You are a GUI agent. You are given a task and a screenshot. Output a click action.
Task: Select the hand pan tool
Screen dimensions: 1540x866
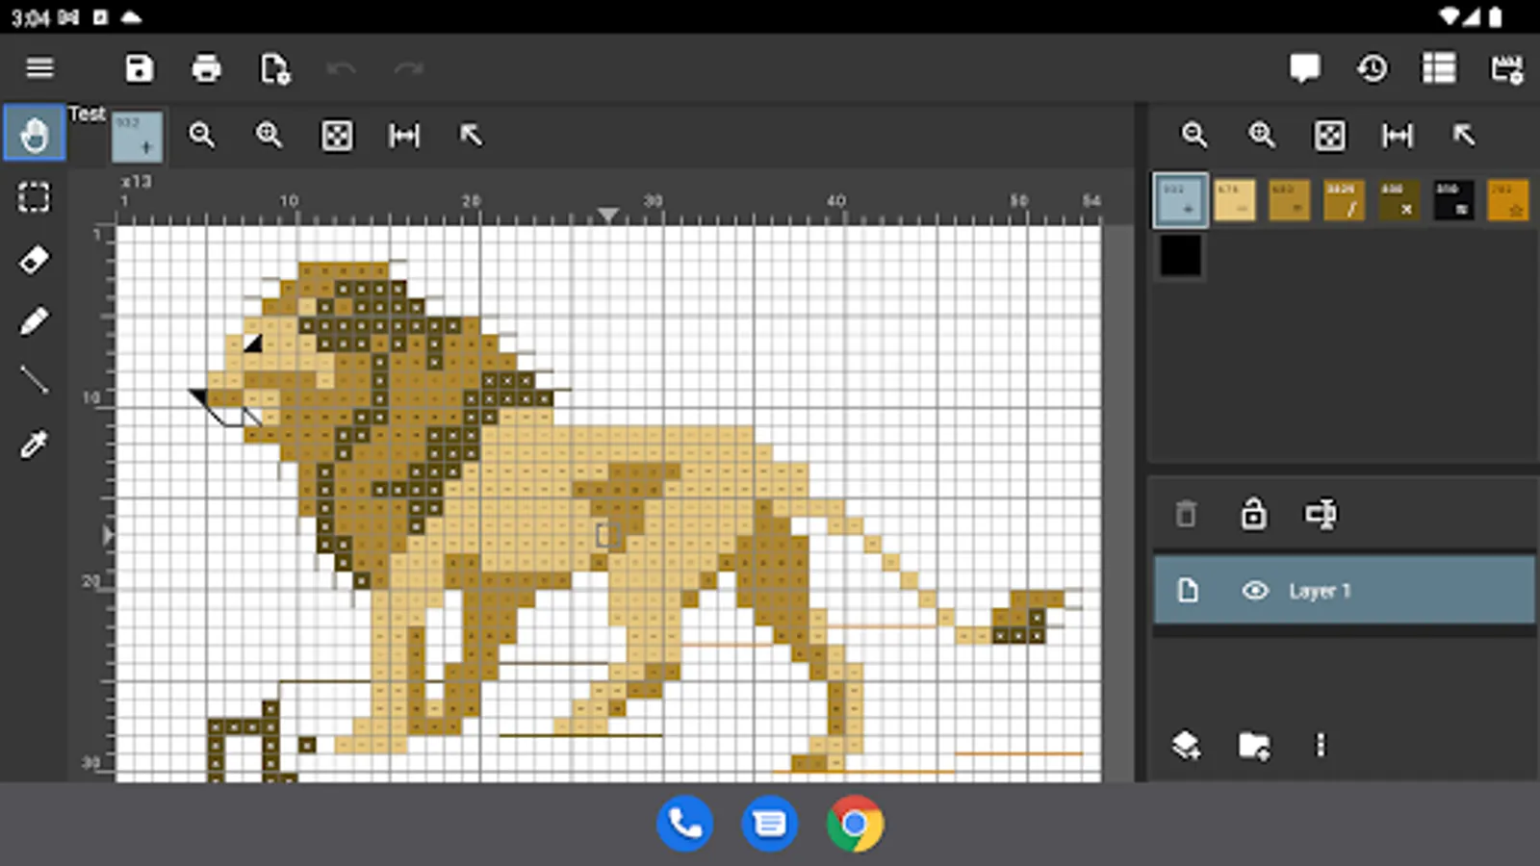34,134
